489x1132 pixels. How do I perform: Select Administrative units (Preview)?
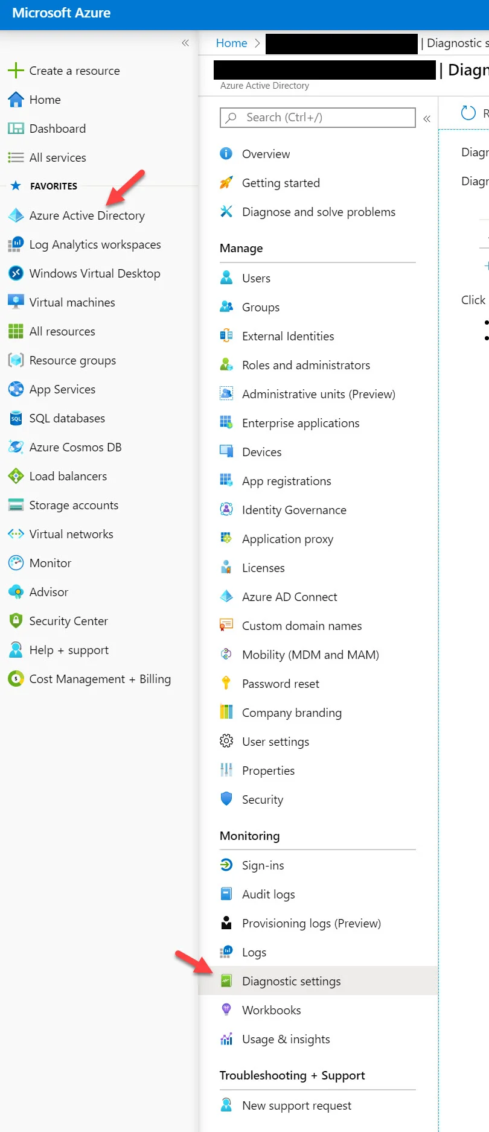(x=318, y=394)
